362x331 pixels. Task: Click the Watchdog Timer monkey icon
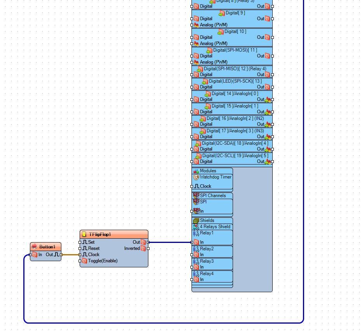click(196, 177)
